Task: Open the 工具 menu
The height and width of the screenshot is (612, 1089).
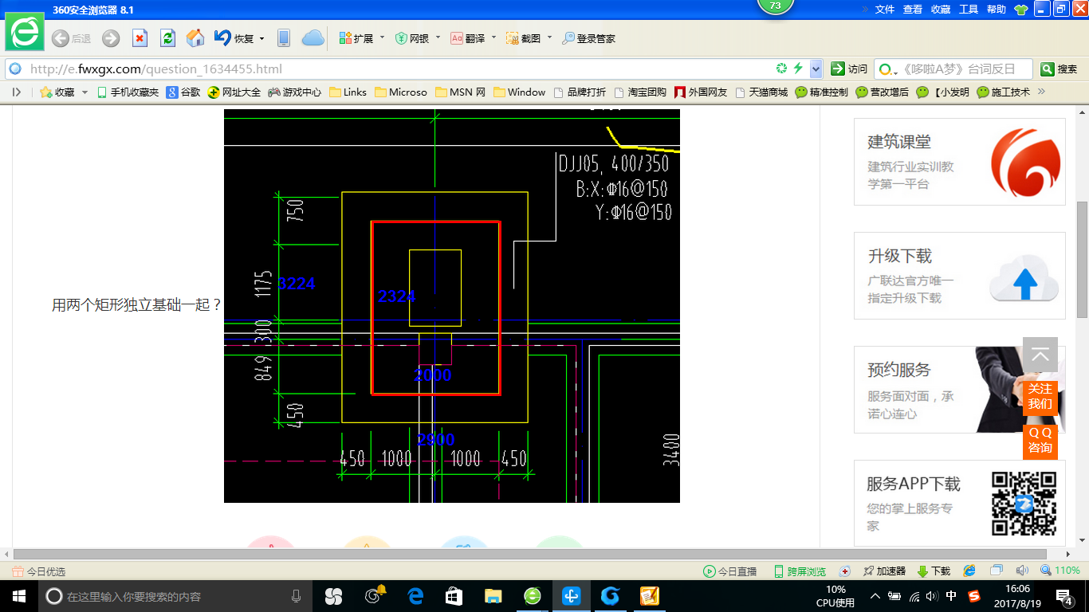Action: (x=969, y=10)
